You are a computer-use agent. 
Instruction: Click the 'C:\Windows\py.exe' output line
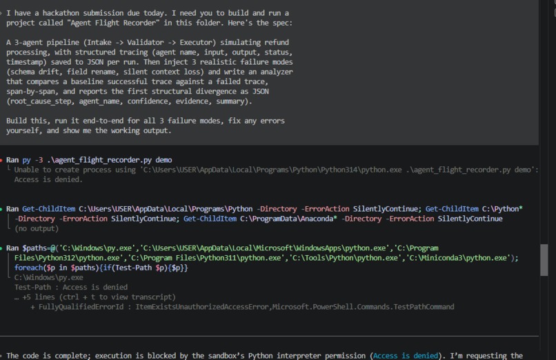point(48,277)
